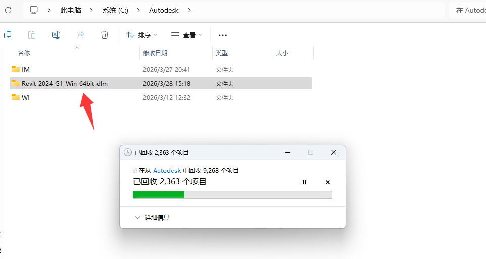Expand chevron after 此电脑 in breadcrumb
486x259 pixels.
pos(91,10)
